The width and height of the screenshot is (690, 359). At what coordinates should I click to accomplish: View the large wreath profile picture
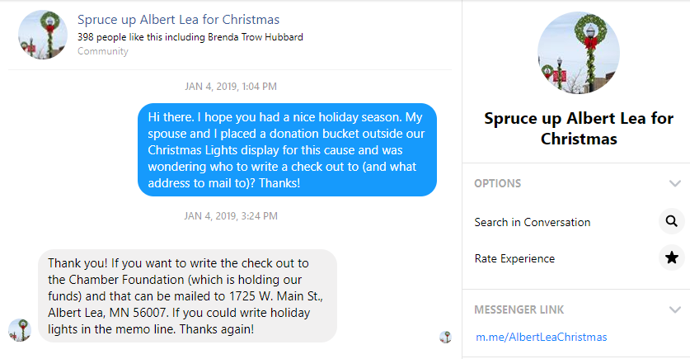point(578,53)
